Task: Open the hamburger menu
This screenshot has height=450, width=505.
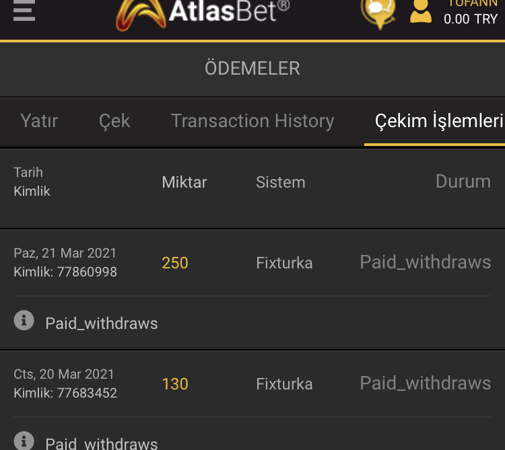Action: 24,10
